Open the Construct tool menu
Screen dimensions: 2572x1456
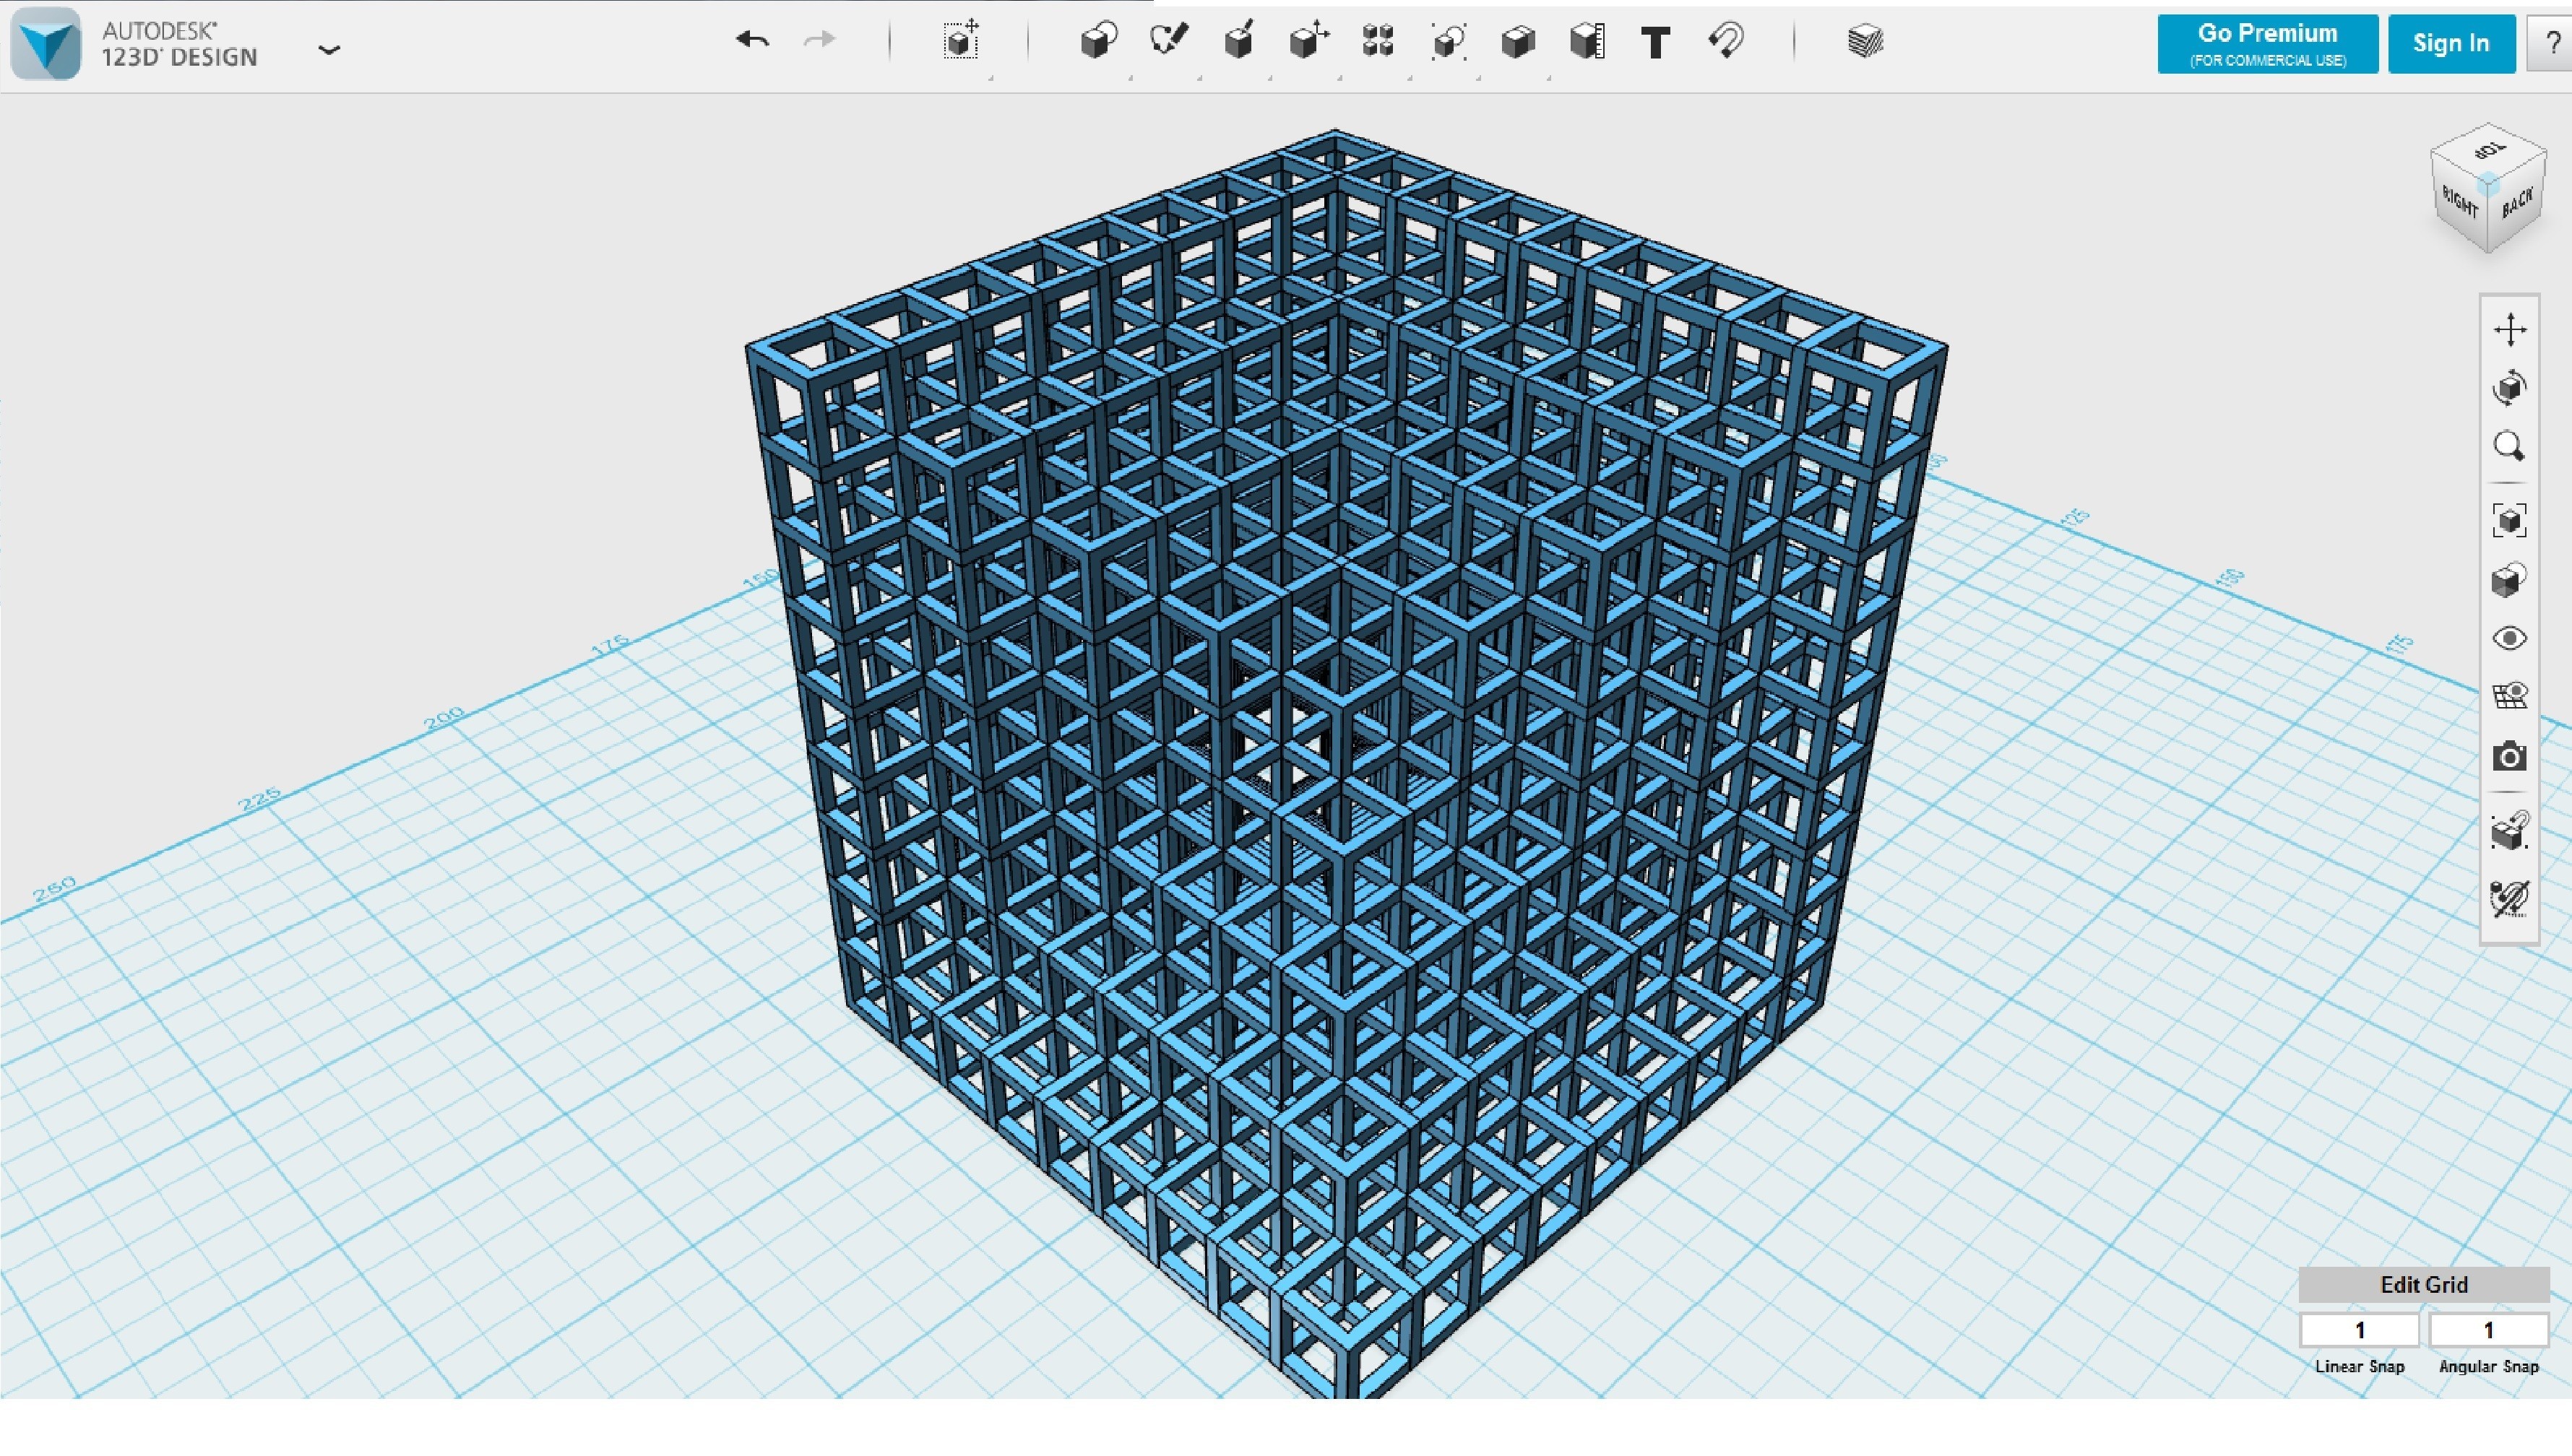1238,41
